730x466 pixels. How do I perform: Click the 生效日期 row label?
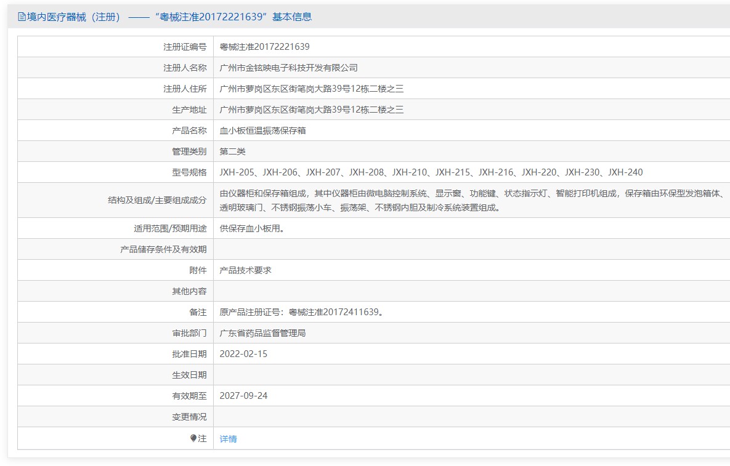pyautogui.click(x=189, y=375)
